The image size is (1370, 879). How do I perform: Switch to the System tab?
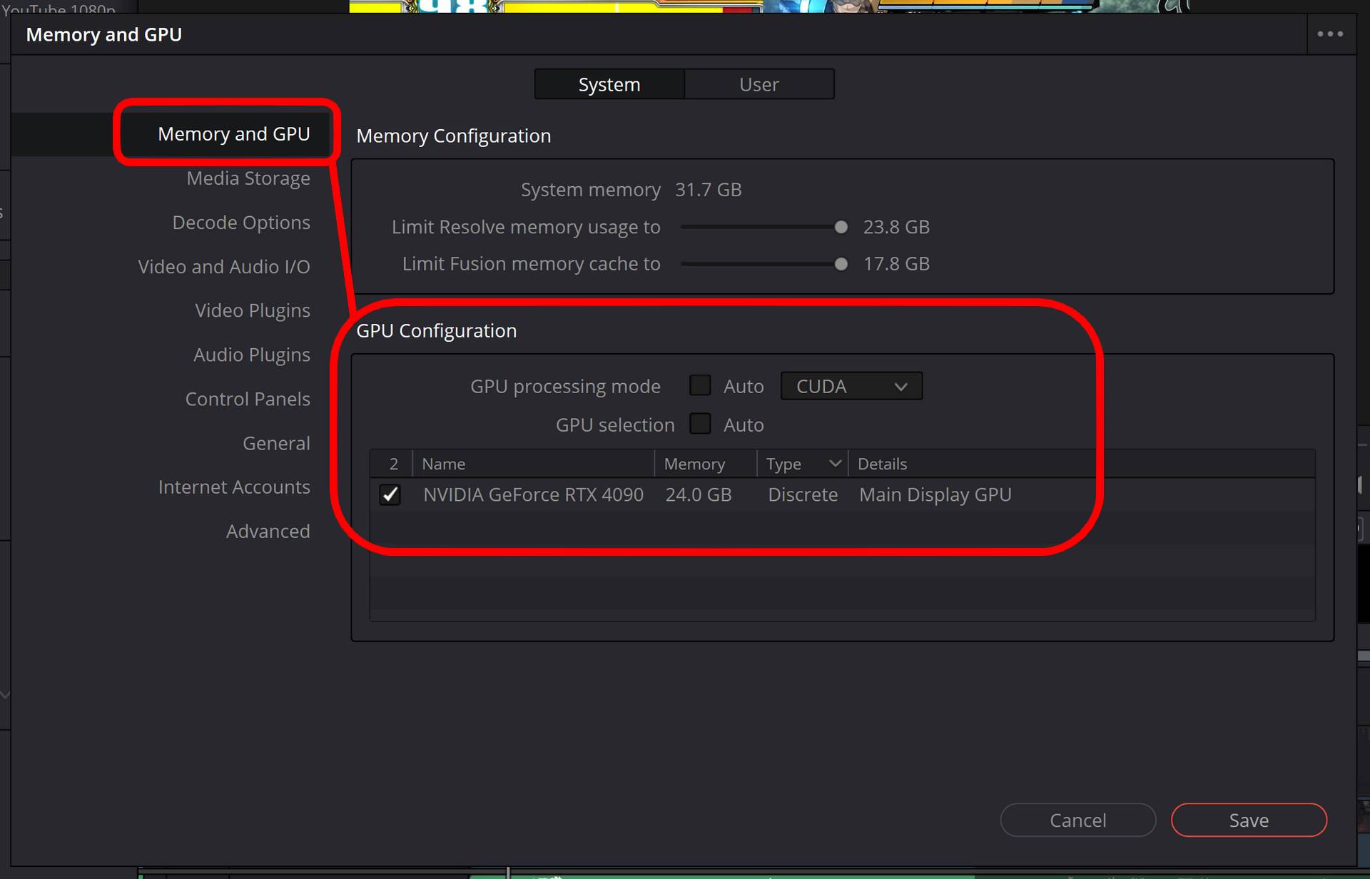pos(609,84)
